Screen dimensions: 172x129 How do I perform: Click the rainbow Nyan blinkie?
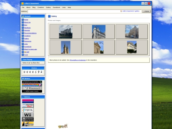pos(32,85)
